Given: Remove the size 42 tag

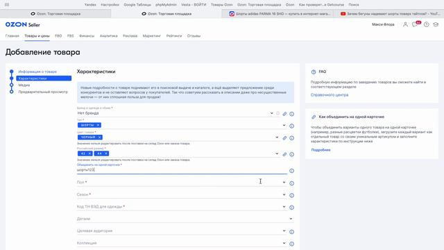Looking at the screenshot, I should click(x=89, y=153).
